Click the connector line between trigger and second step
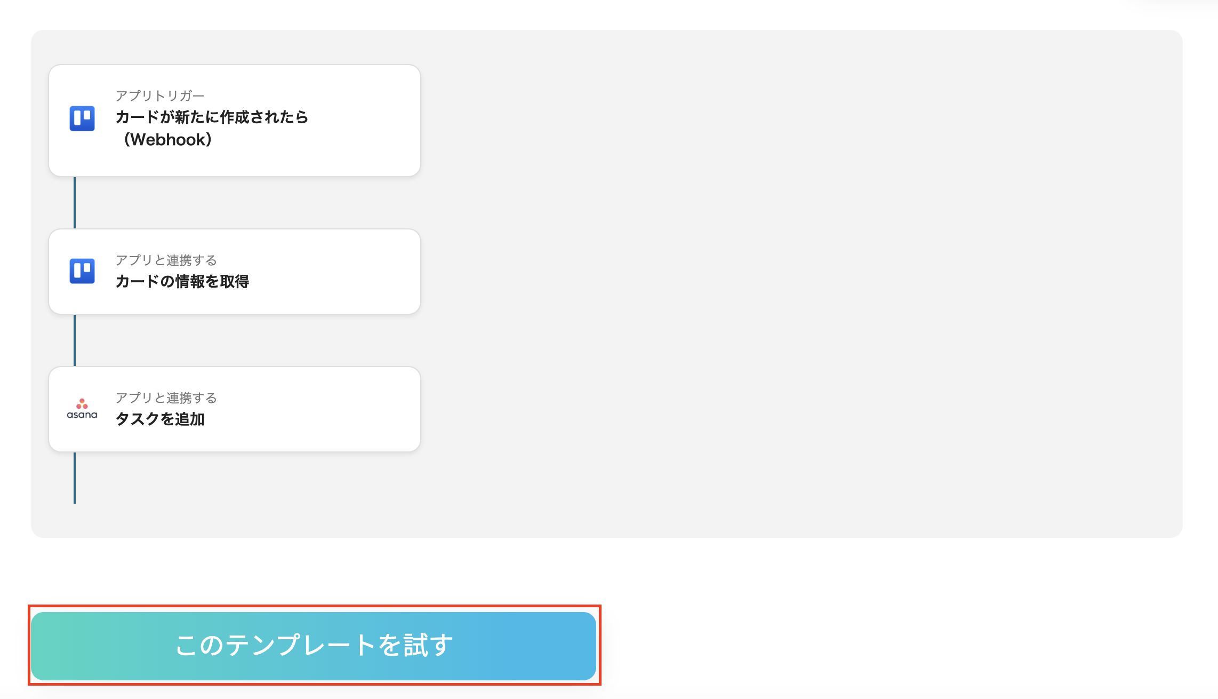This screenshot has width=1218, height=699. point(74,203)
